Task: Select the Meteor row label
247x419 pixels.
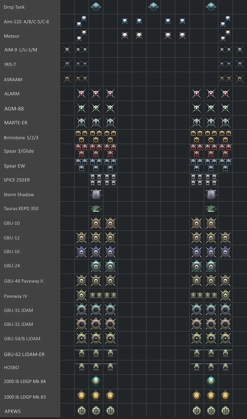Action: [12, 36]
